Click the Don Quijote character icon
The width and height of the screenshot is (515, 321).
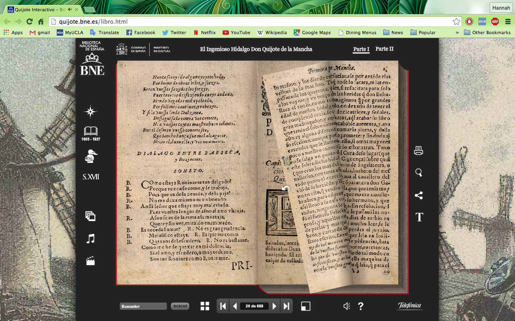(x=91, y=156)
